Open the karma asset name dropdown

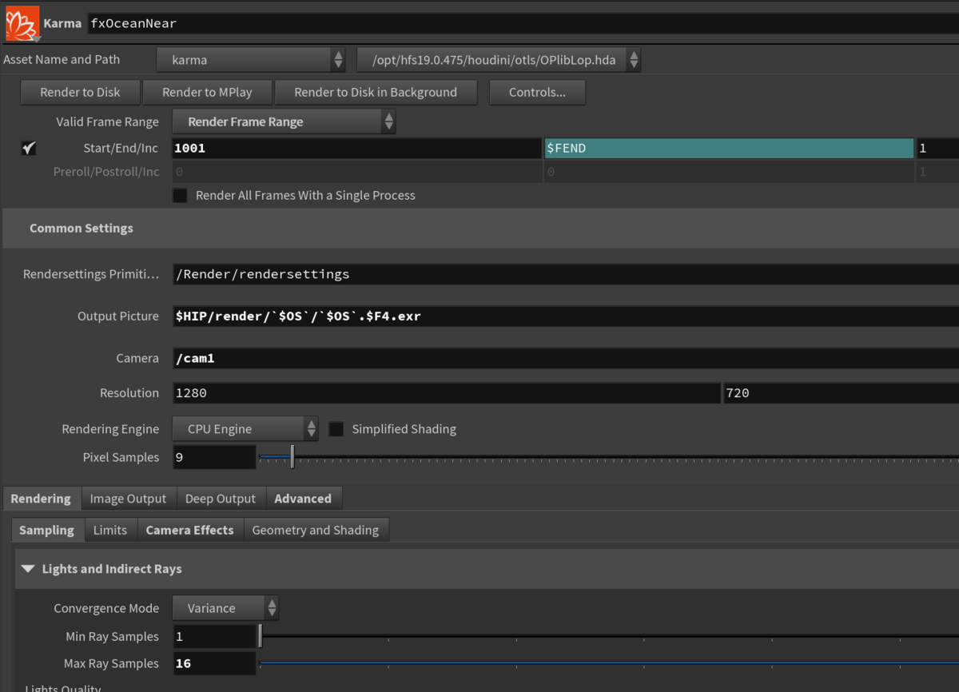pos(251,60)
